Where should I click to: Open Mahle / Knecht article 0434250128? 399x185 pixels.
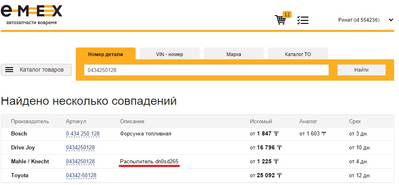click(80, 162)
